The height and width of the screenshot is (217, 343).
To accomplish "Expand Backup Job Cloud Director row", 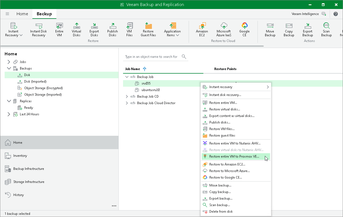I will click(127, 103).
